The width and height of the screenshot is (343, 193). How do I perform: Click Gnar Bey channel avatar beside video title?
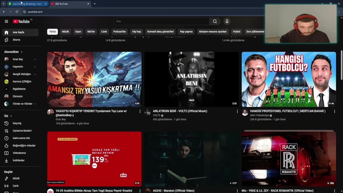pyautogui.click(x=50, y=112)
